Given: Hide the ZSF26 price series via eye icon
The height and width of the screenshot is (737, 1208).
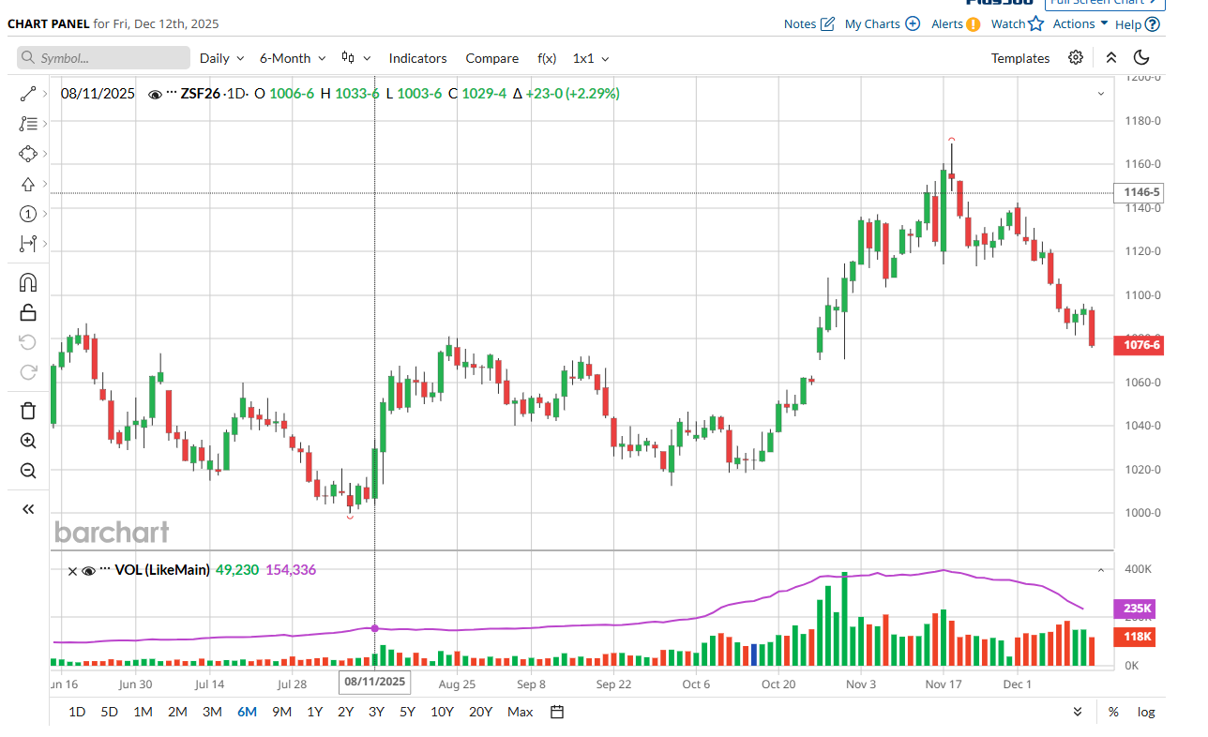Looking at the screenshot, I should click(155, 94).
